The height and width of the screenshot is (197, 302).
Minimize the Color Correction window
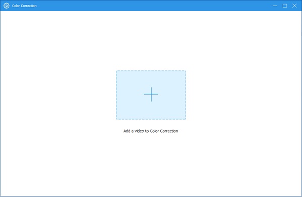click(x=275, y=6)
